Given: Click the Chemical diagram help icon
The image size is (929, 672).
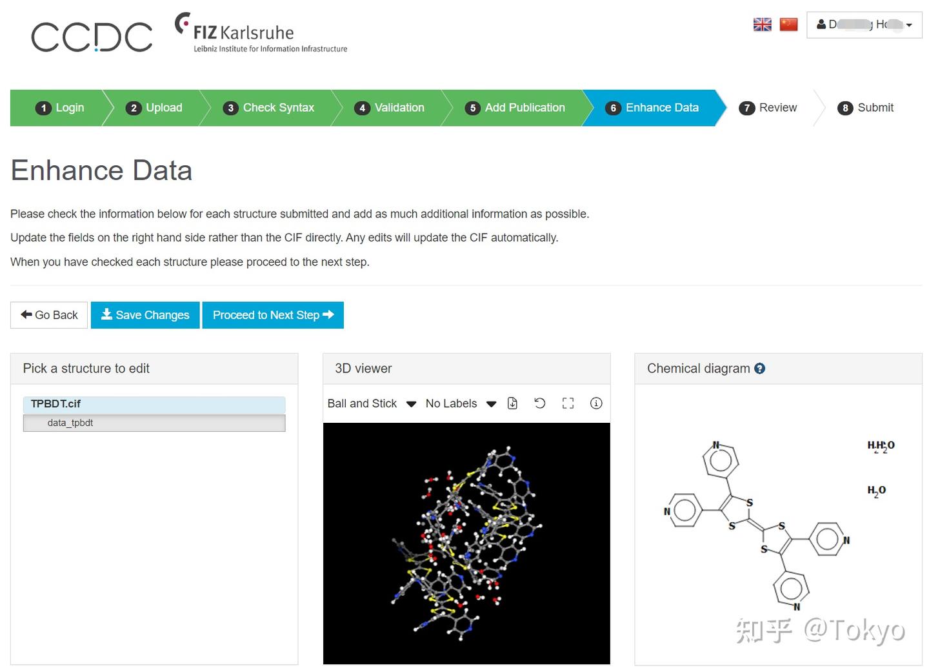Looking at the screenshot, I should (x=760, y=369).
